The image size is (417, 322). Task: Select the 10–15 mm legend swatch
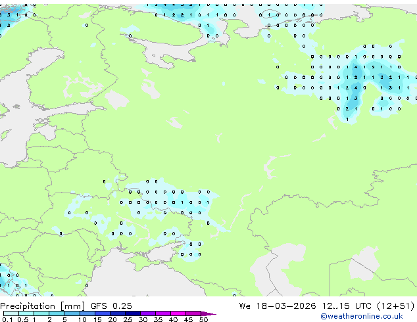pyautogui.click(x=87, y=313)
